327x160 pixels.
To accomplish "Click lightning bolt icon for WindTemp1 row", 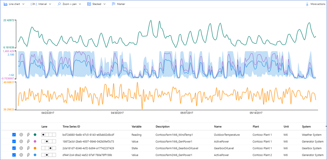I will pos(28,135).
